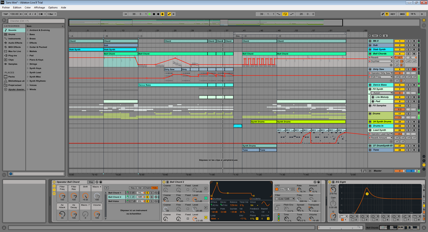Select the MIDI Effects browser category
Screen dimensions: 428x232
pyautogui.click(x=14, y=47)
